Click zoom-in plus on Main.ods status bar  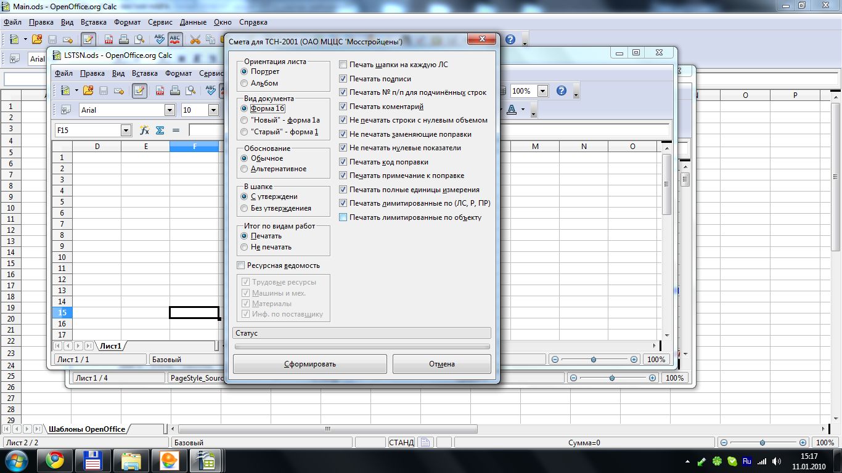[x=803, y=442]
